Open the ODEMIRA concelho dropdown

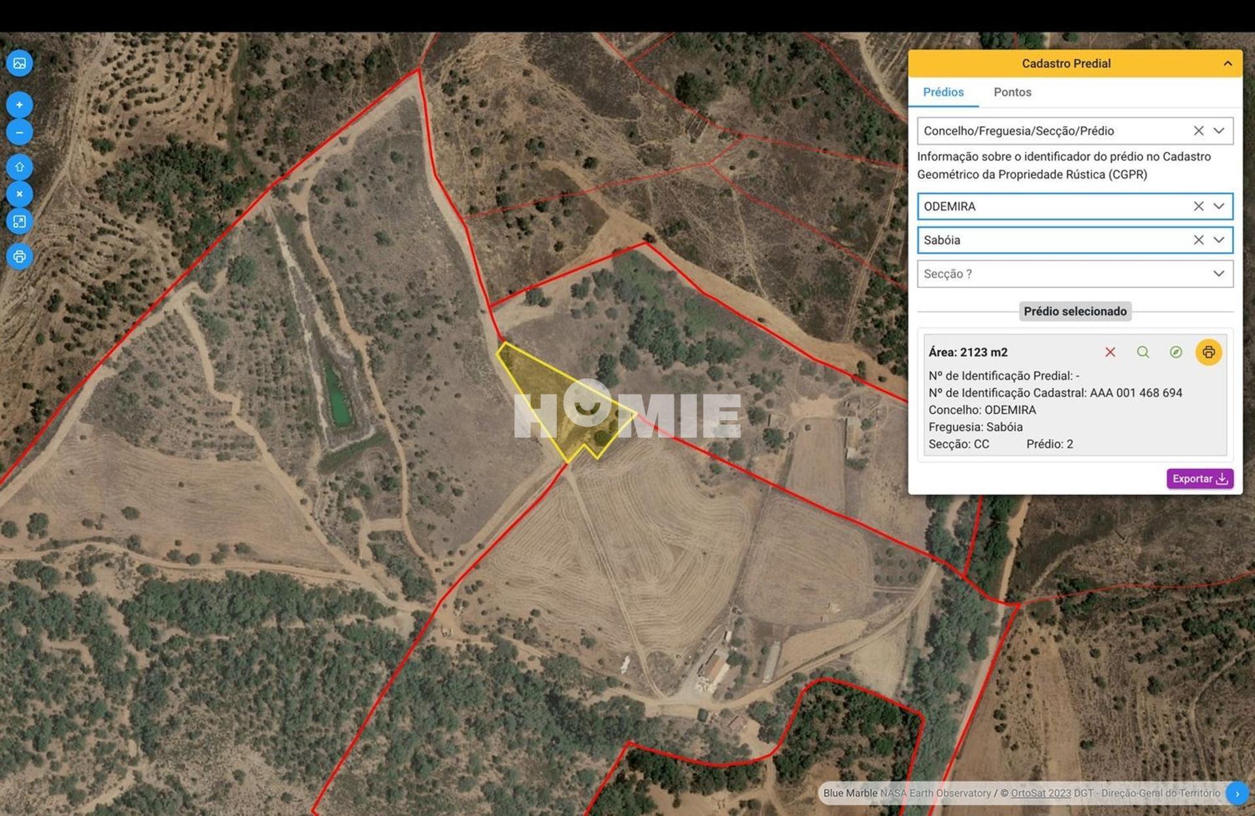pyautogui.click(x=1218, y=206)
